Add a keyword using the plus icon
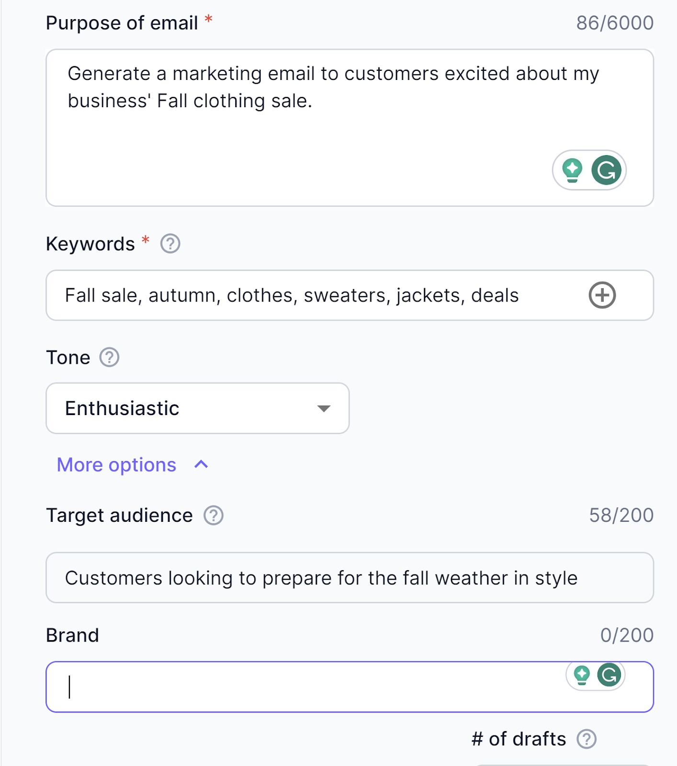 click(602, 295)
